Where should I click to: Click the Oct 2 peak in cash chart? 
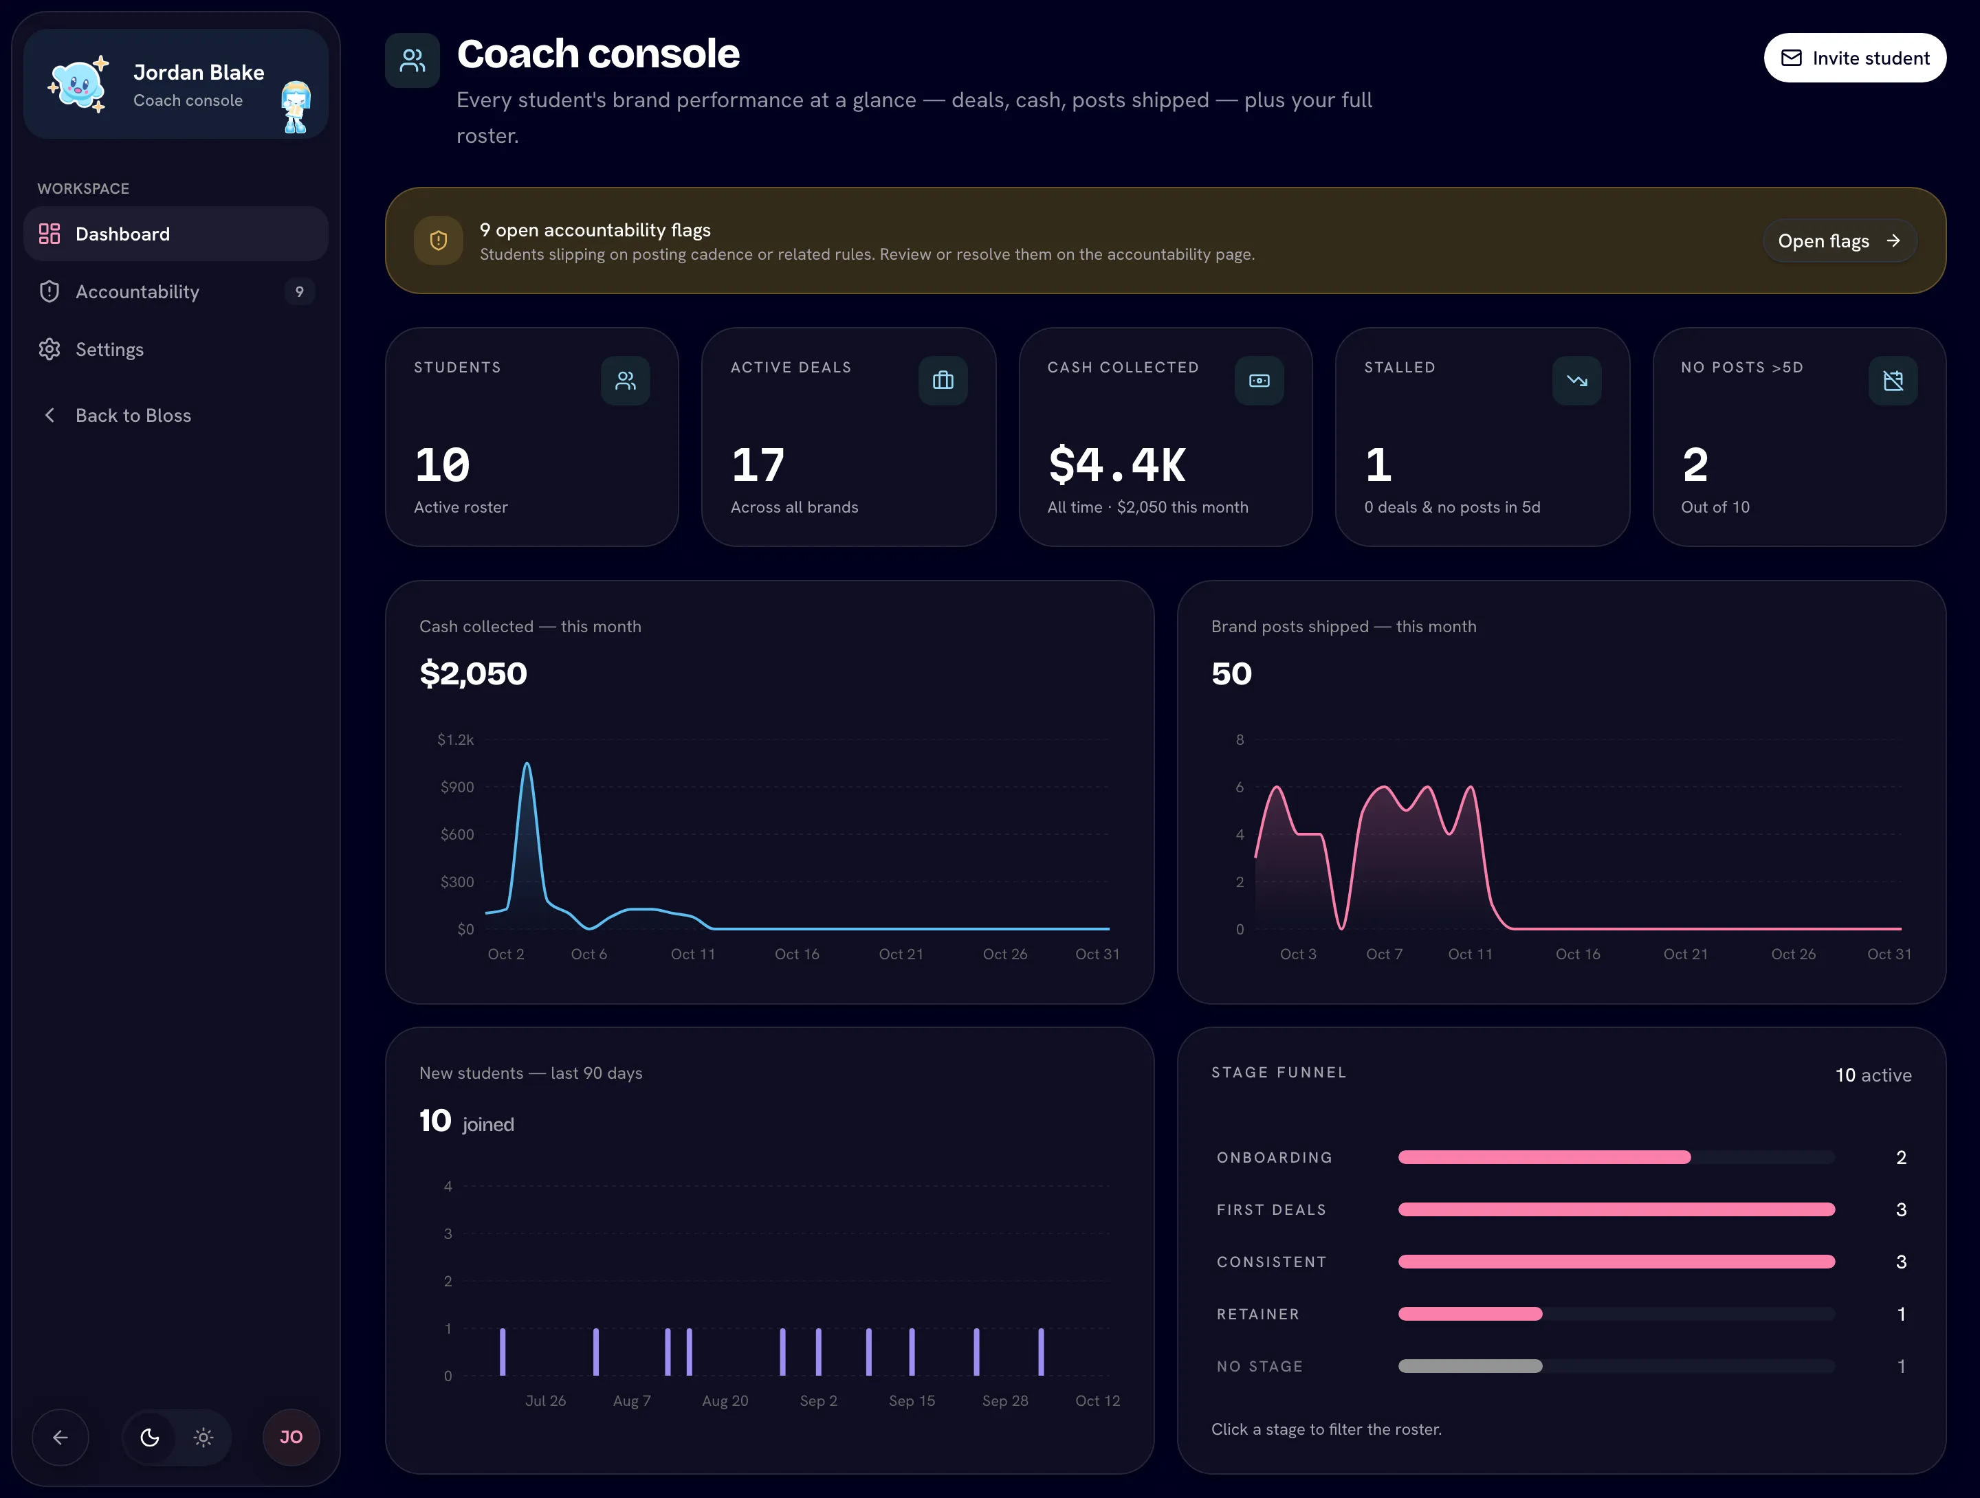pyautogui.click(x=527, y=763)
